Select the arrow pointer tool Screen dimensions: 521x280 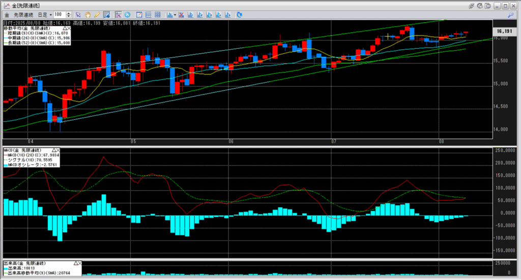pos(78,15)
